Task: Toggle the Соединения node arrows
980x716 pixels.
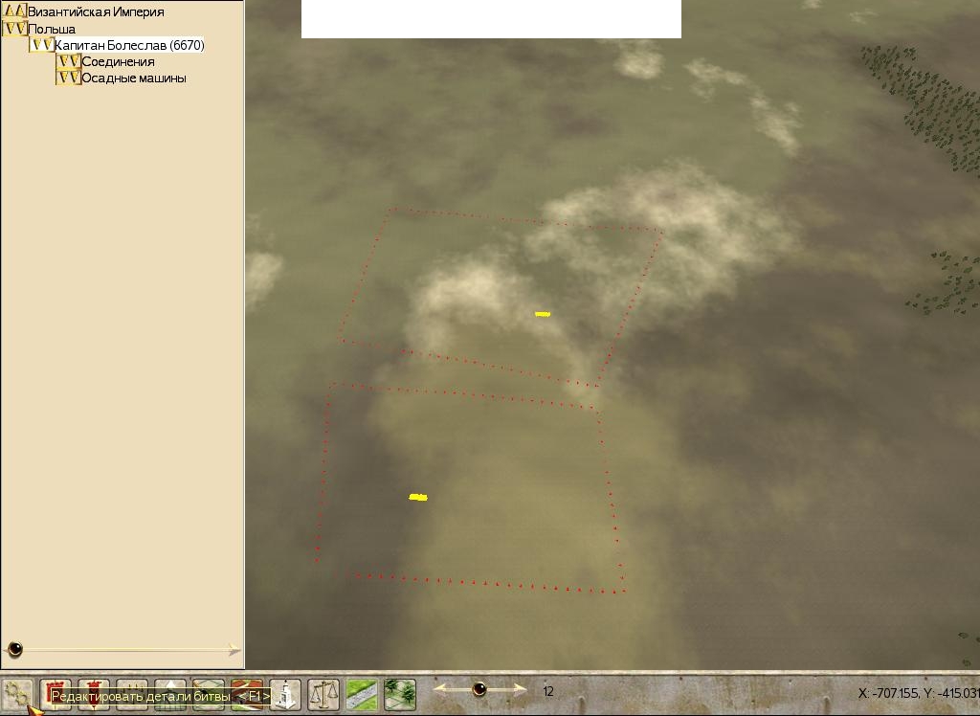Action: [x=68, y=62]
